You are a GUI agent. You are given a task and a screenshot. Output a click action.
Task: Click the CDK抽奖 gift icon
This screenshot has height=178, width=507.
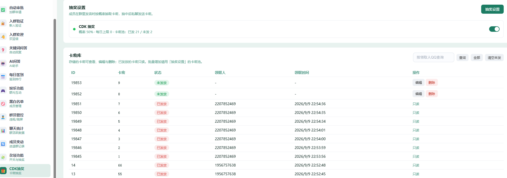pos(3,171)
